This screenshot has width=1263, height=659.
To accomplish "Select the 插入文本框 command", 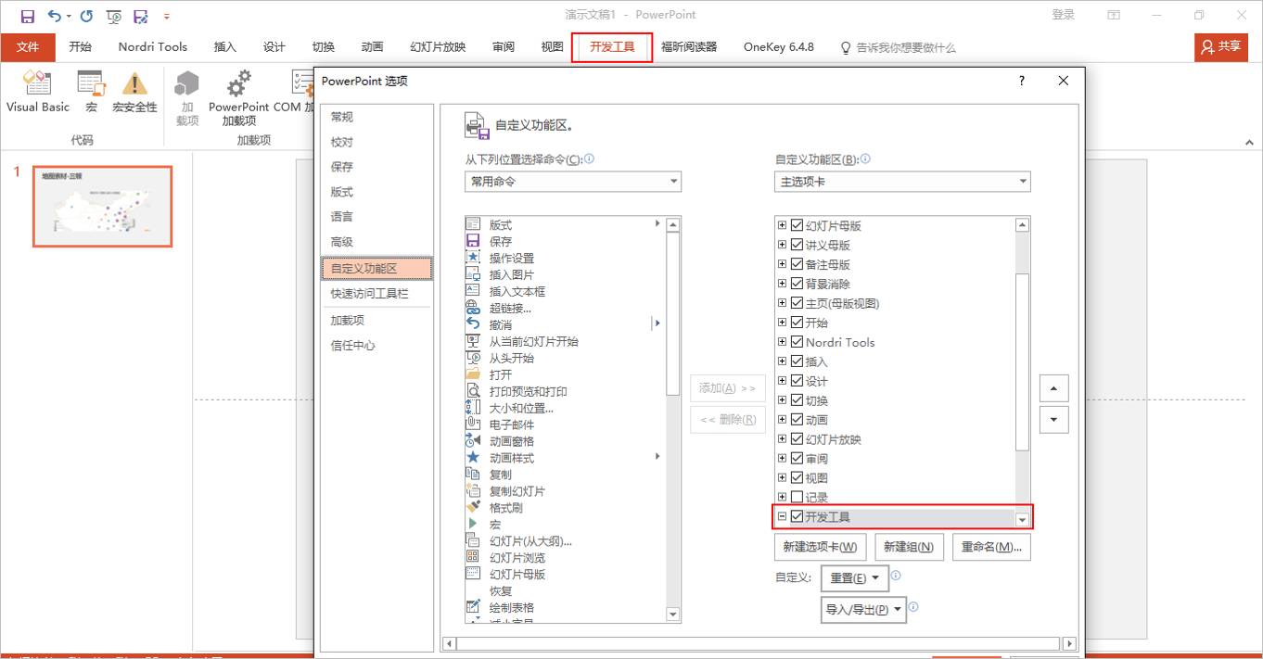I will (517, 291).
